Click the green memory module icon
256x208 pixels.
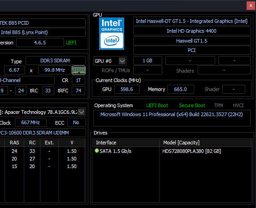[79, 70]
